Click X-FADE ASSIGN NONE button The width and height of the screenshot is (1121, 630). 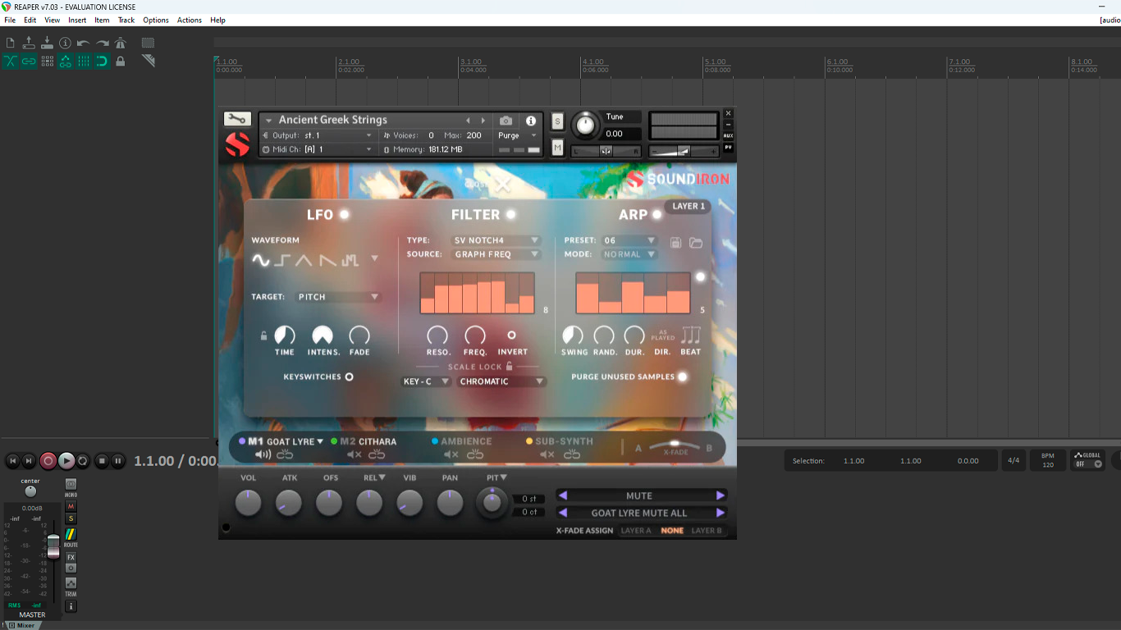point(672,531)
